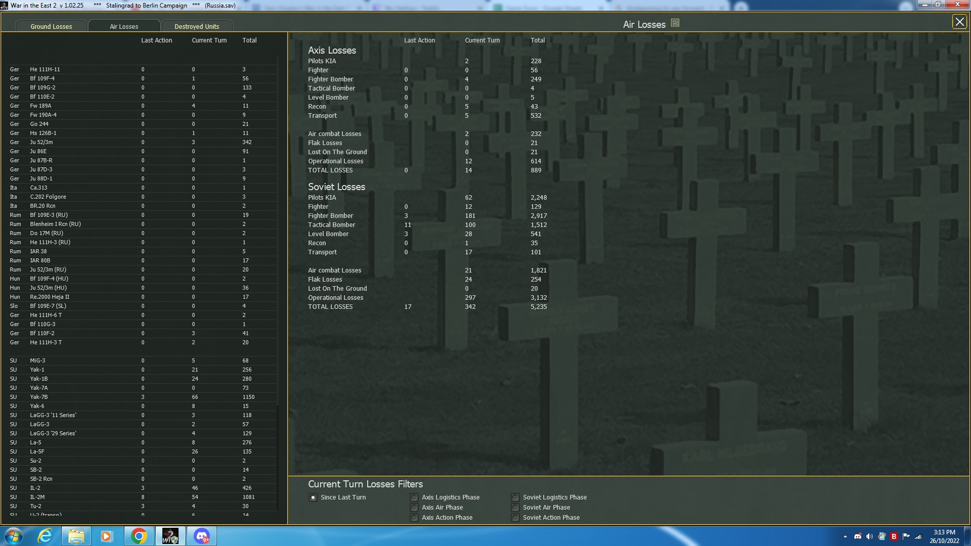Open the taskbar clock and date

pyautogui.click(x=944, y=536)
